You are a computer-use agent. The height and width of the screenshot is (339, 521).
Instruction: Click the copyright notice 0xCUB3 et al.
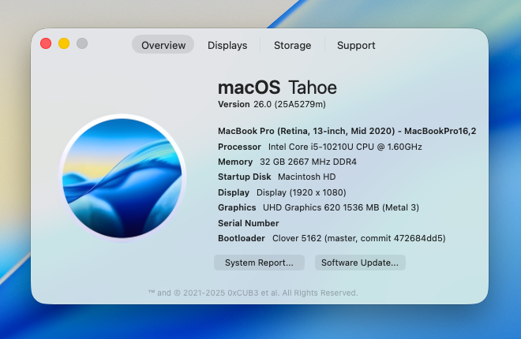(253, 293)
